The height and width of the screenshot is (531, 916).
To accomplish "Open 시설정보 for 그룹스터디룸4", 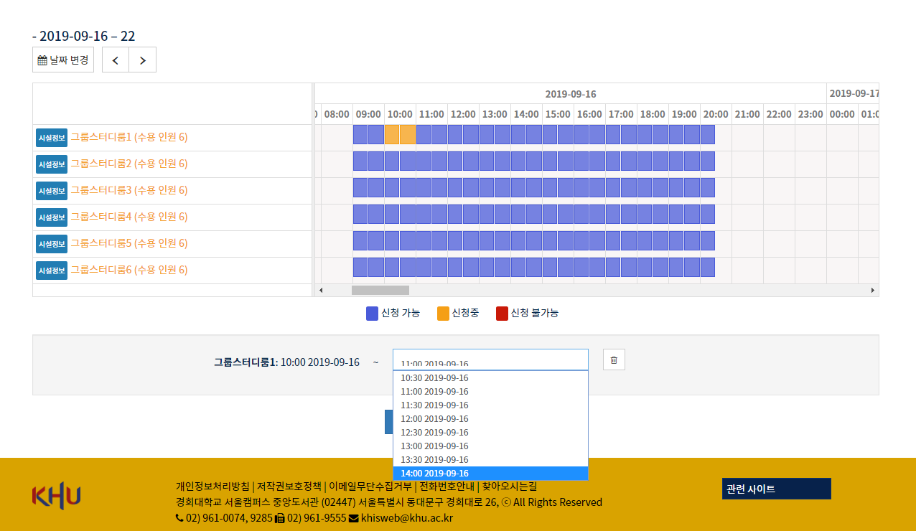I will 52,217.
